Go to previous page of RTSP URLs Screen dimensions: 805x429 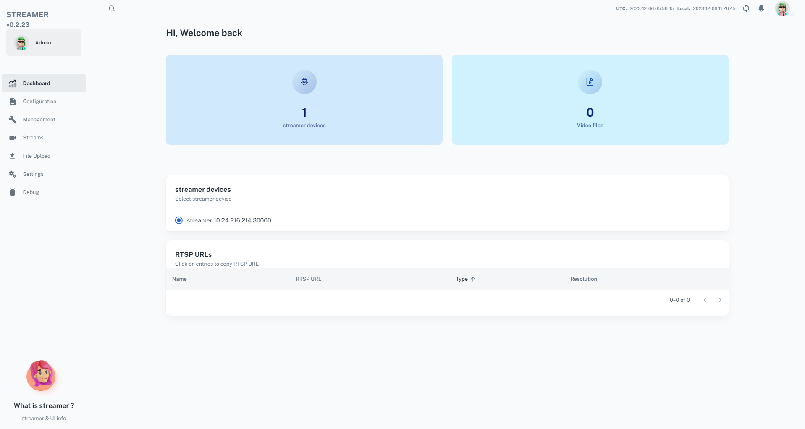click(x=705, y=300)
